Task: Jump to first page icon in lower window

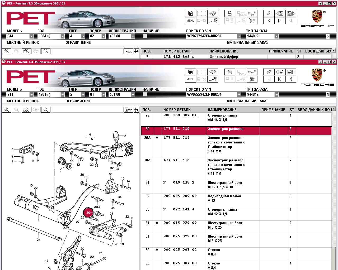Action: point(269,79)
